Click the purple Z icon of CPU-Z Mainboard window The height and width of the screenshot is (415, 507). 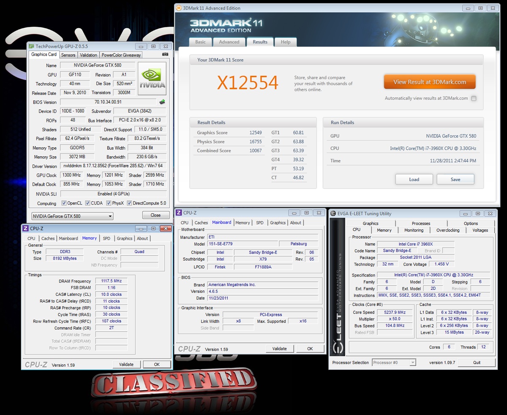(x=179, y=213)
